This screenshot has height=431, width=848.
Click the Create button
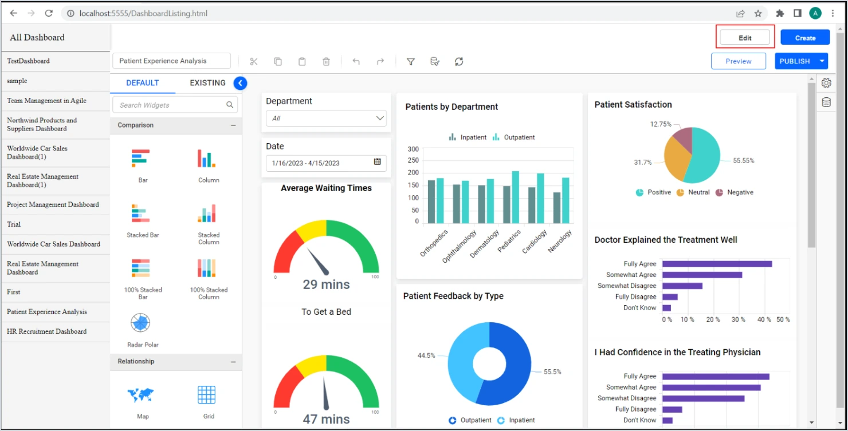coord(805,38)
